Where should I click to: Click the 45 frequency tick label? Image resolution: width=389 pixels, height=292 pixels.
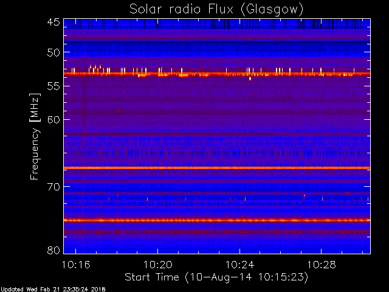[53, 23]
